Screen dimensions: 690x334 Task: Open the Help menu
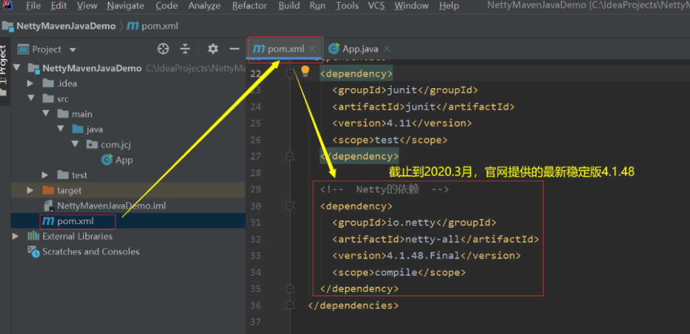[449, 6]
